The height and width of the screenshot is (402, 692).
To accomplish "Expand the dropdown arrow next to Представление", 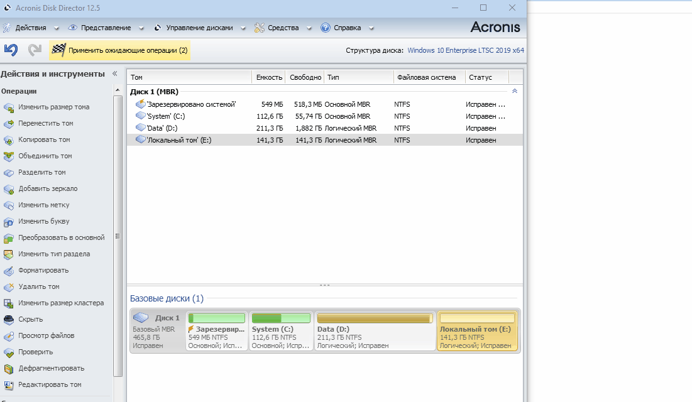I will tap(141, 28).
